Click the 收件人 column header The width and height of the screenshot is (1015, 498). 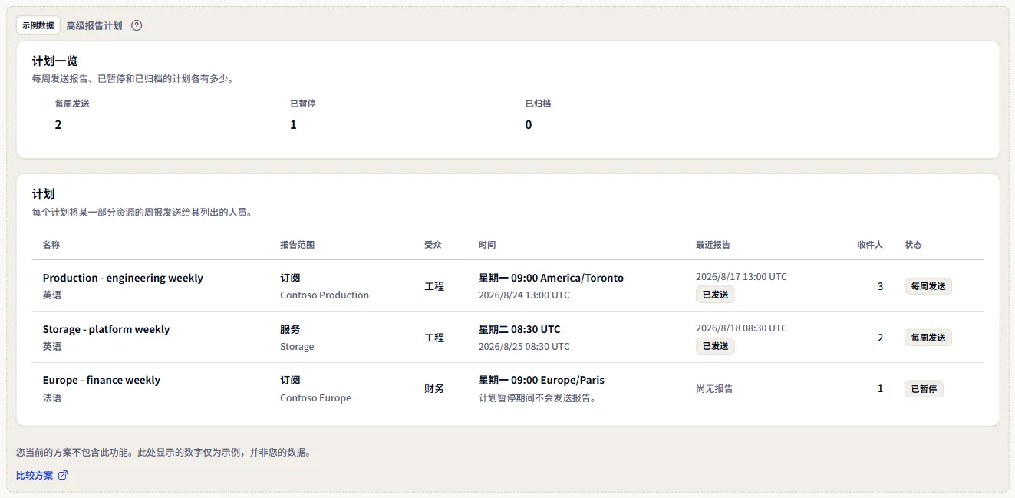point(870,245)
